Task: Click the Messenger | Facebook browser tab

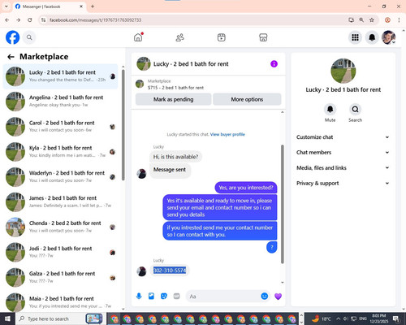Action: coord(49,6)
